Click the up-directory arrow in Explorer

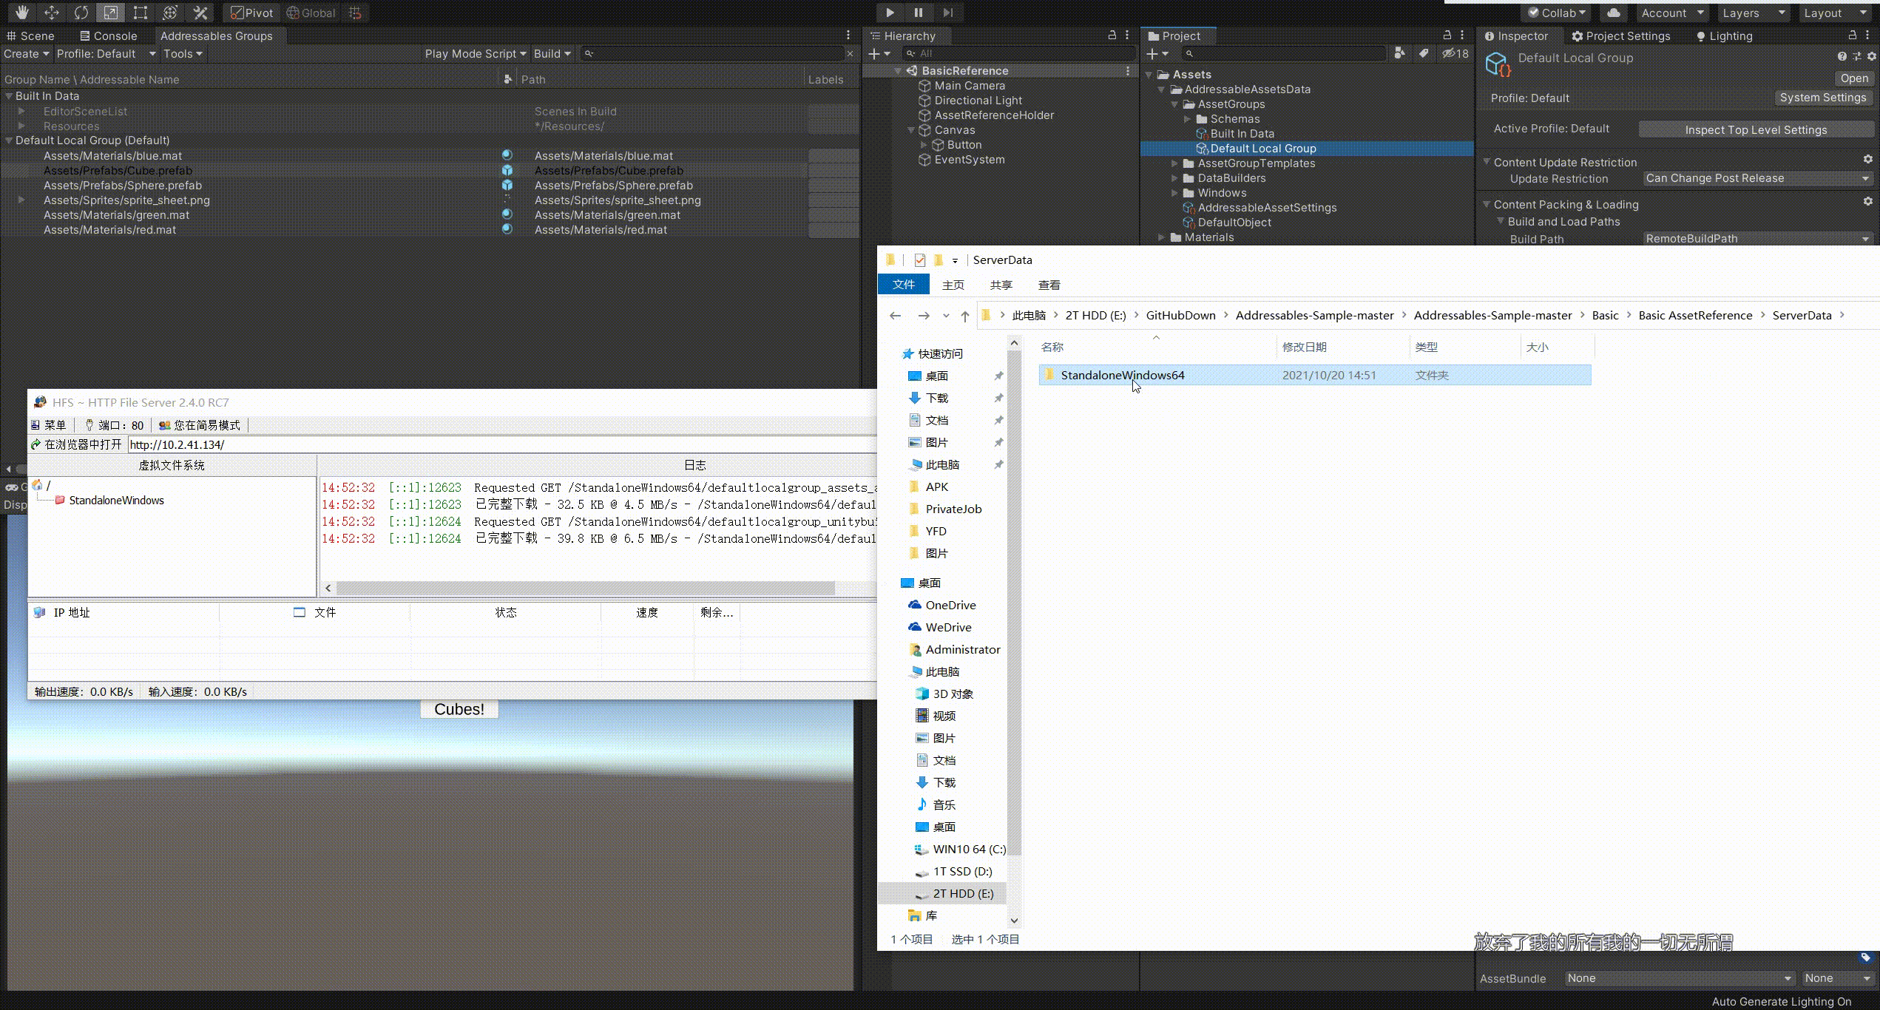coord(964,316)
